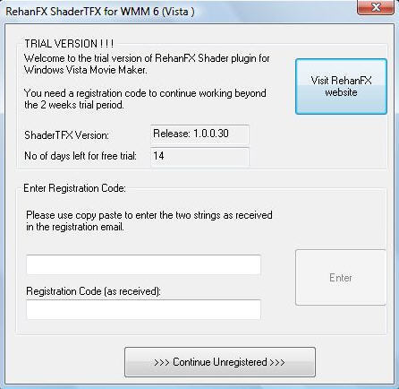
Task: Focus the first registration string field
Action: pyautogui.click(x=143, y=264)
